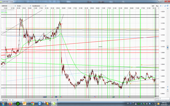170x106 pixels.
Task: Open the blue sync arrows taskbar app
Action: (40, 104)
